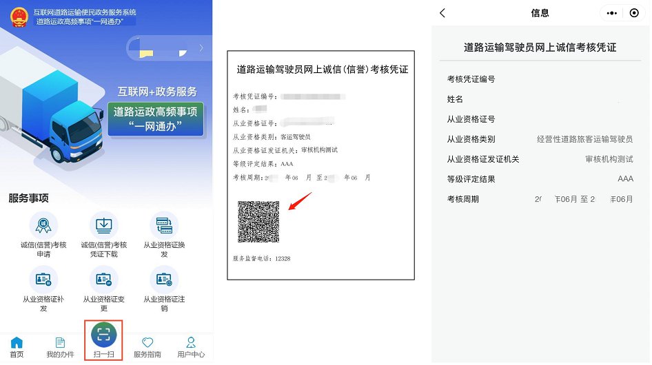Click 经营性道路旅客运输驾驶员 value
Screen dimensions: 652x365
[584, 139]
